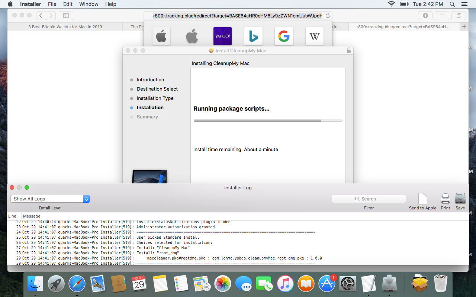Open the File menu in menu bar

tap(52, 4)
